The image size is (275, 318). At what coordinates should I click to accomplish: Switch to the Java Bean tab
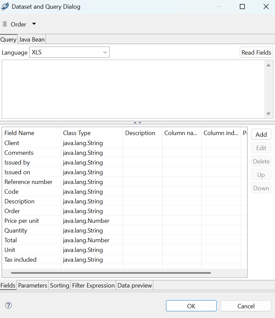(x=32, y=39)
